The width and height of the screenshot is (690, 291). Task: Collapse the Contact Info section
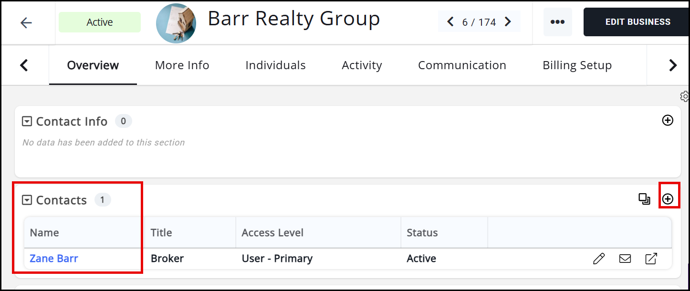tap(27, 122)
